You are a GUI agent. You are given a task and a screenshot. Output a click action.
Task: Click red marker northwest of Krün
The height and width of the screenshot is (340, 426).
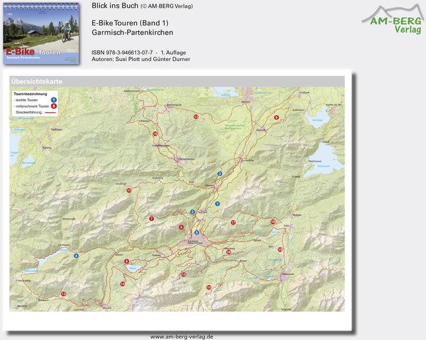(273, 222)
